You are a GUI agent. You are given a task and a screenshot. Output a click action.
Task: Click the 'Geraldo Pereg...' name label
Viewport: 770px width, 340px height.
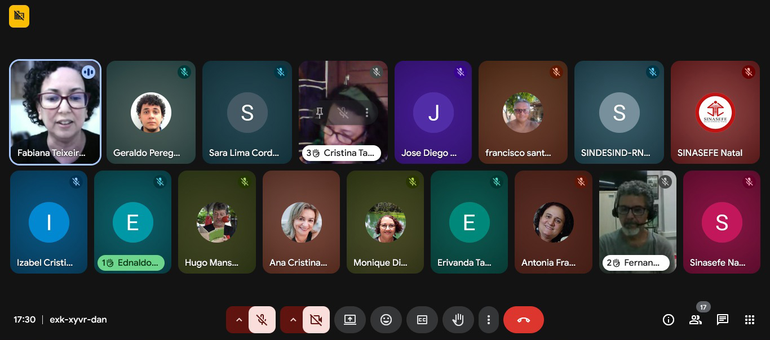147,153
